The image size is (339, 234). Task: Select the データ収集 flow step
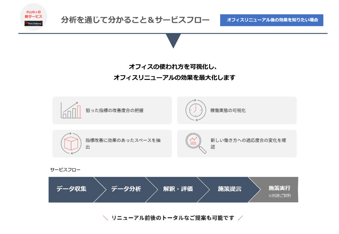pyautogui.click(x=71, y=189)
